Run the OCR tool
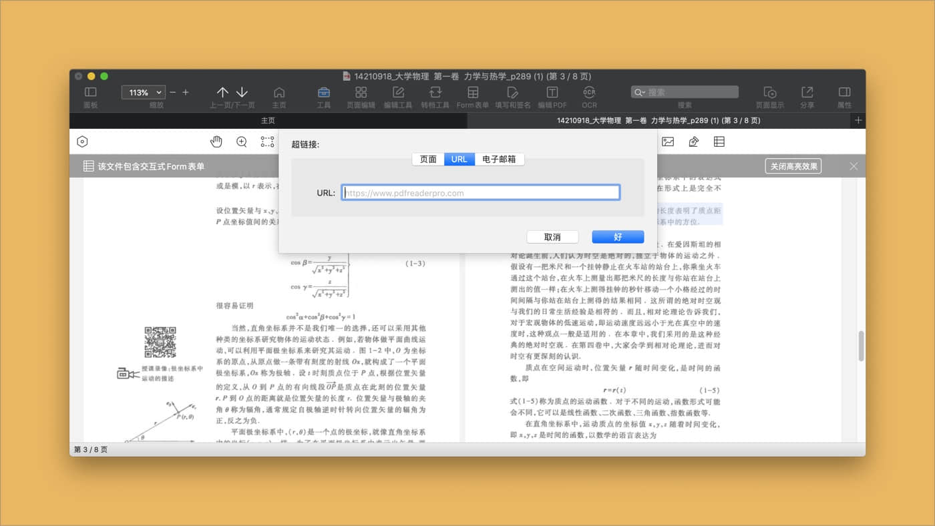The width and height of the screenshot is (935, 526). click(589, 92)
